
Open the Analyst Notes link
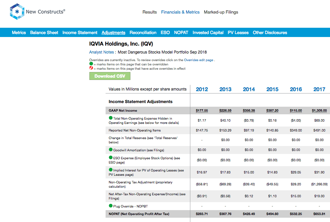coord(101,52)
